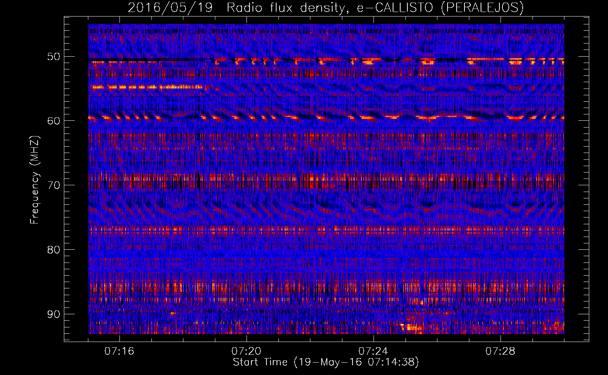
Task: Click the 07:28 time tick label
Action: click(x=500, y=351)
